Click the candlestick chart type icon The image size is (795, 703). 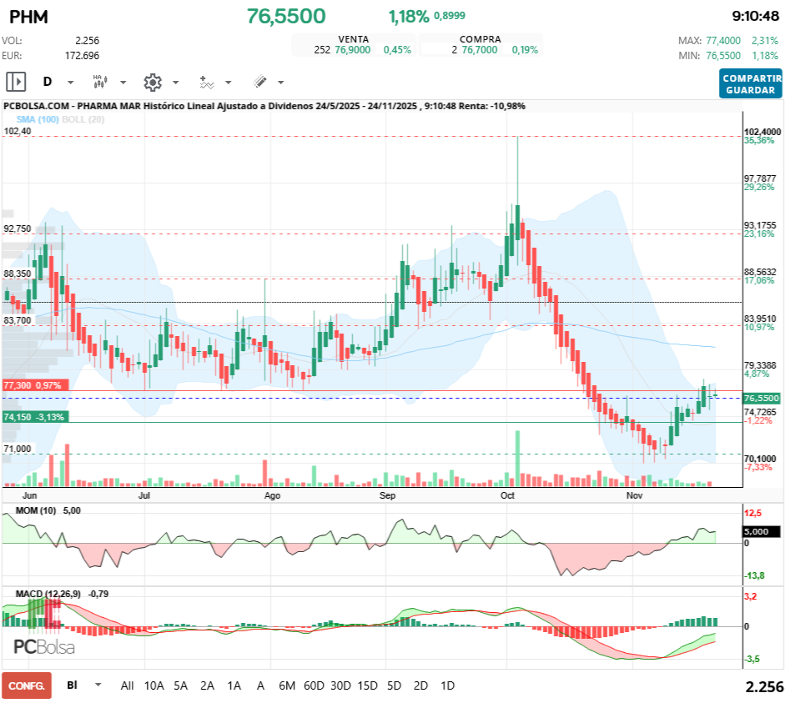point(99,82)
